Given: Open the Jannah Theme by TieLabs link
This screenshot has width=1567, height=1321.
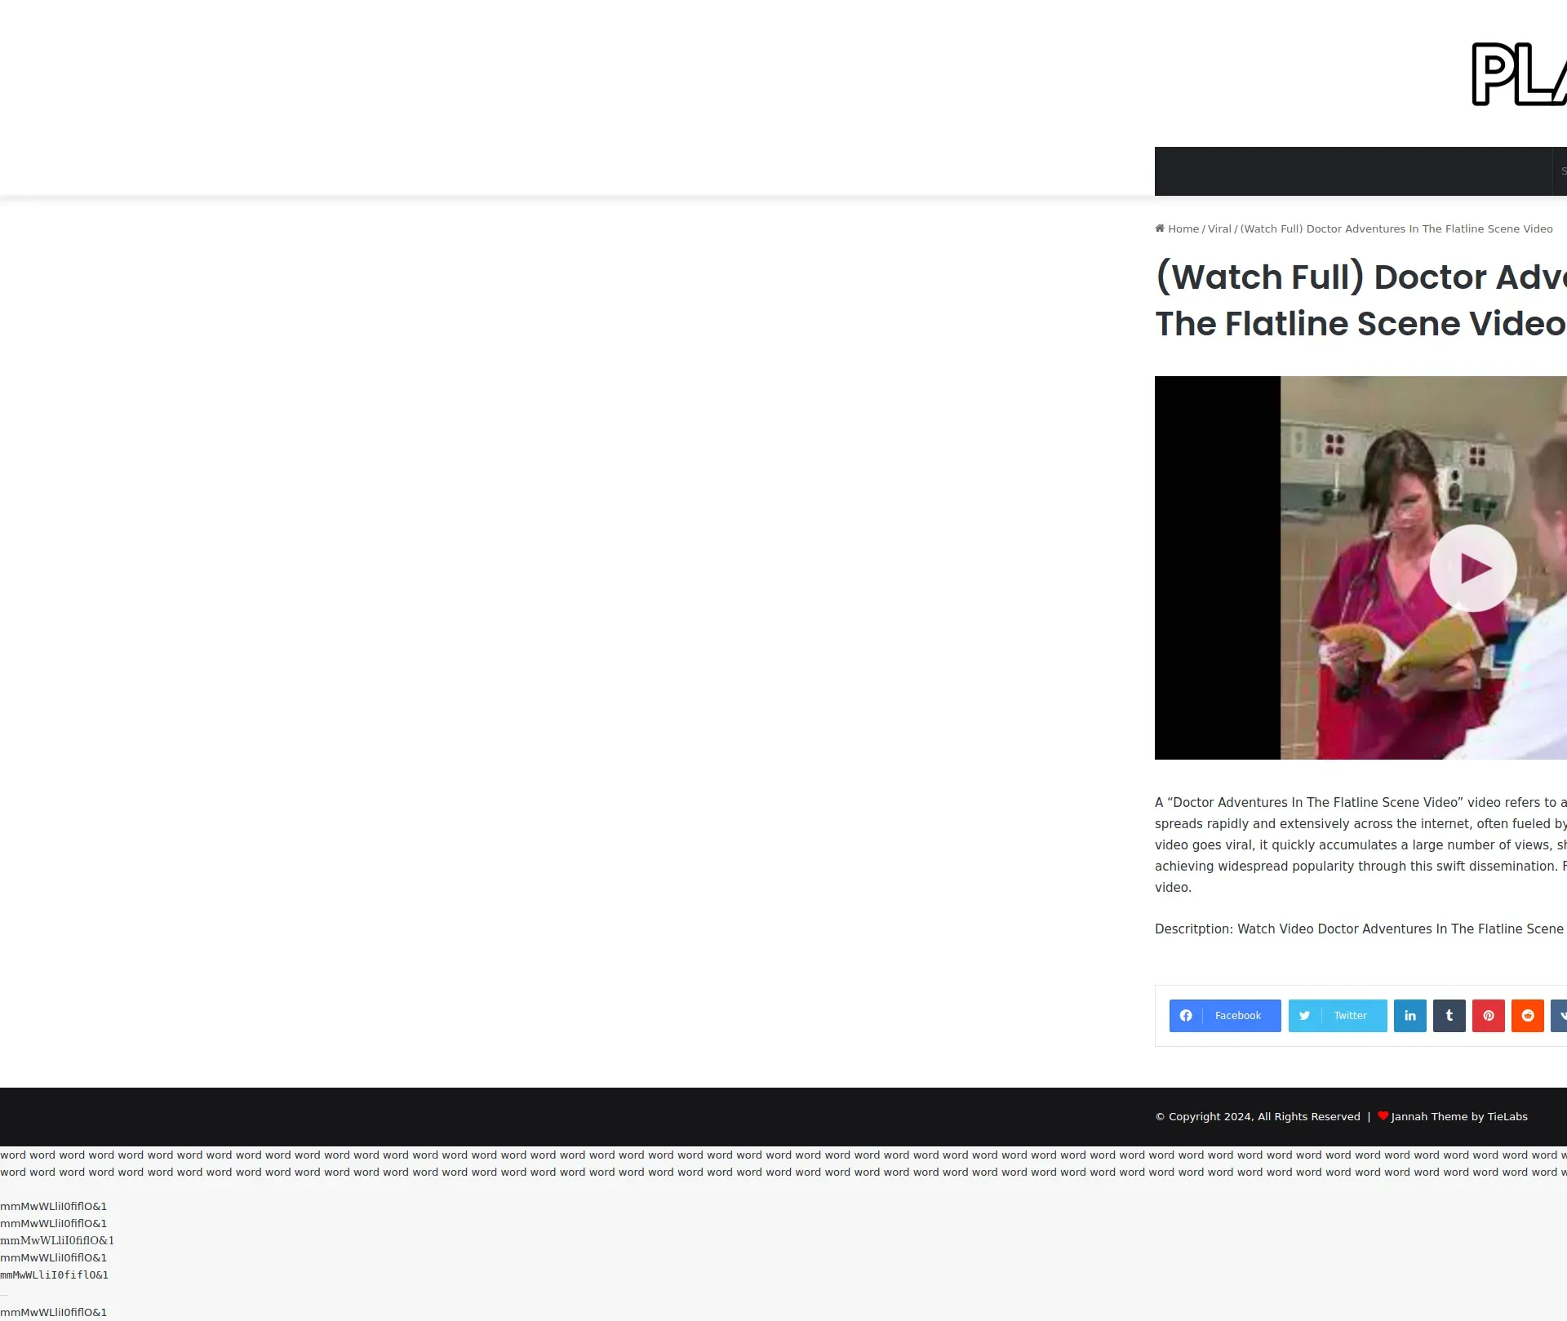Looking at the screenshot, I should (1458, 1117).
